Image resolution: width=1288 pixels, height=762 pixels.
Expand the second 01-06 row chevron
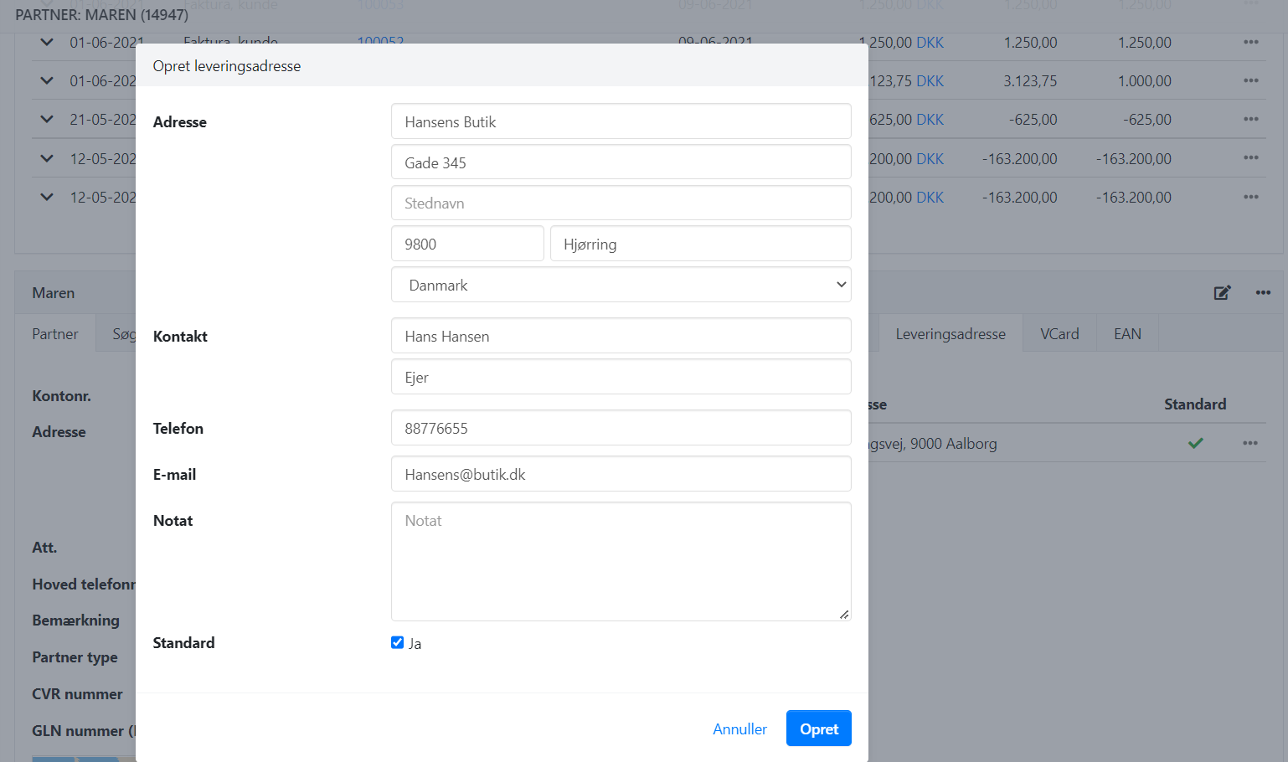47,80
